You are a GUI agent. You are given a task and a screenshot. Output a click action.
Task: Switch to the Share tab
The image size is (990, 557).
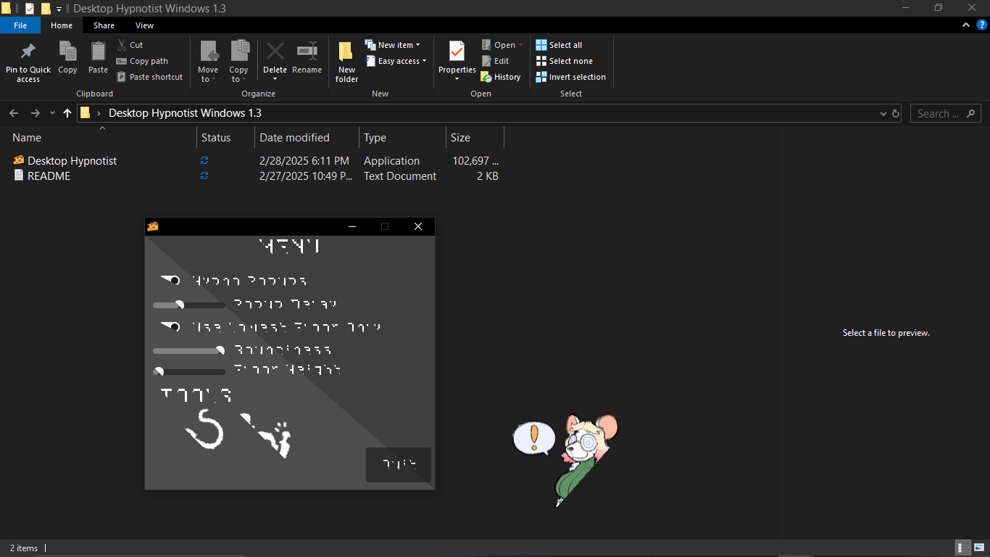click(x=104, y=25)
